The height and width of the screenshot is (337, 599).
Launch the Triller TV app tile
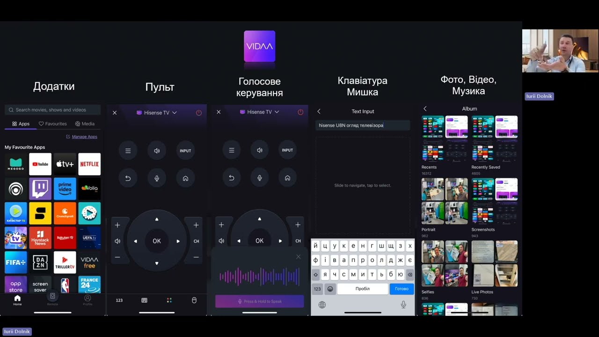click(x=65, y=263)
